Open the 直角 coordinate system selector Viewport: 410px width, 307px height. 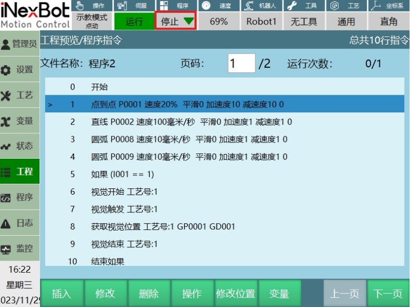tap(388, 21)
